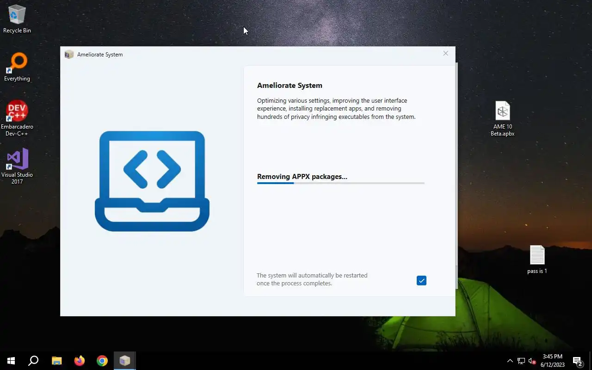The image size is (592, 370).
Task: Click the 'Ameliorate System' window title text
Action: click(100, 55)
